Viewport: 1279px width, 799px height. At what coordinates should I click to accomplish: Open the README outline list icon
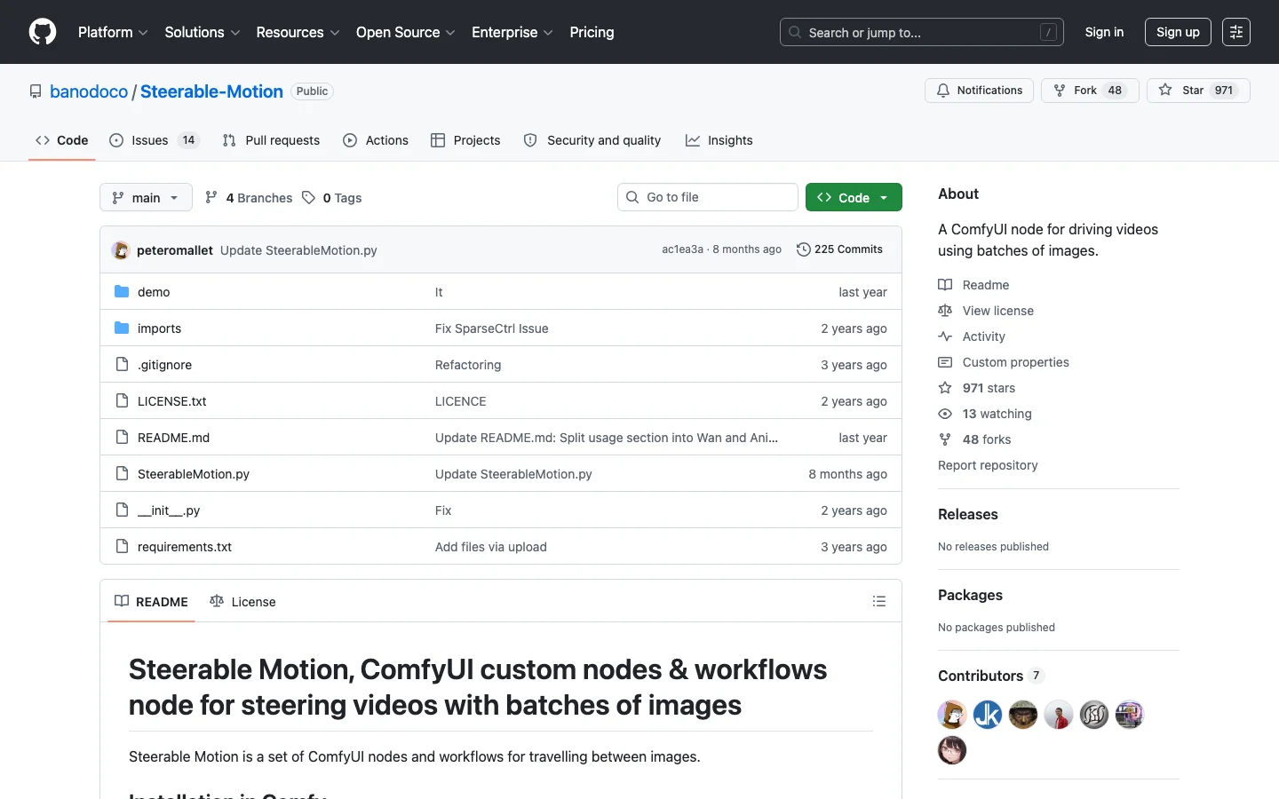pos(879,601)
